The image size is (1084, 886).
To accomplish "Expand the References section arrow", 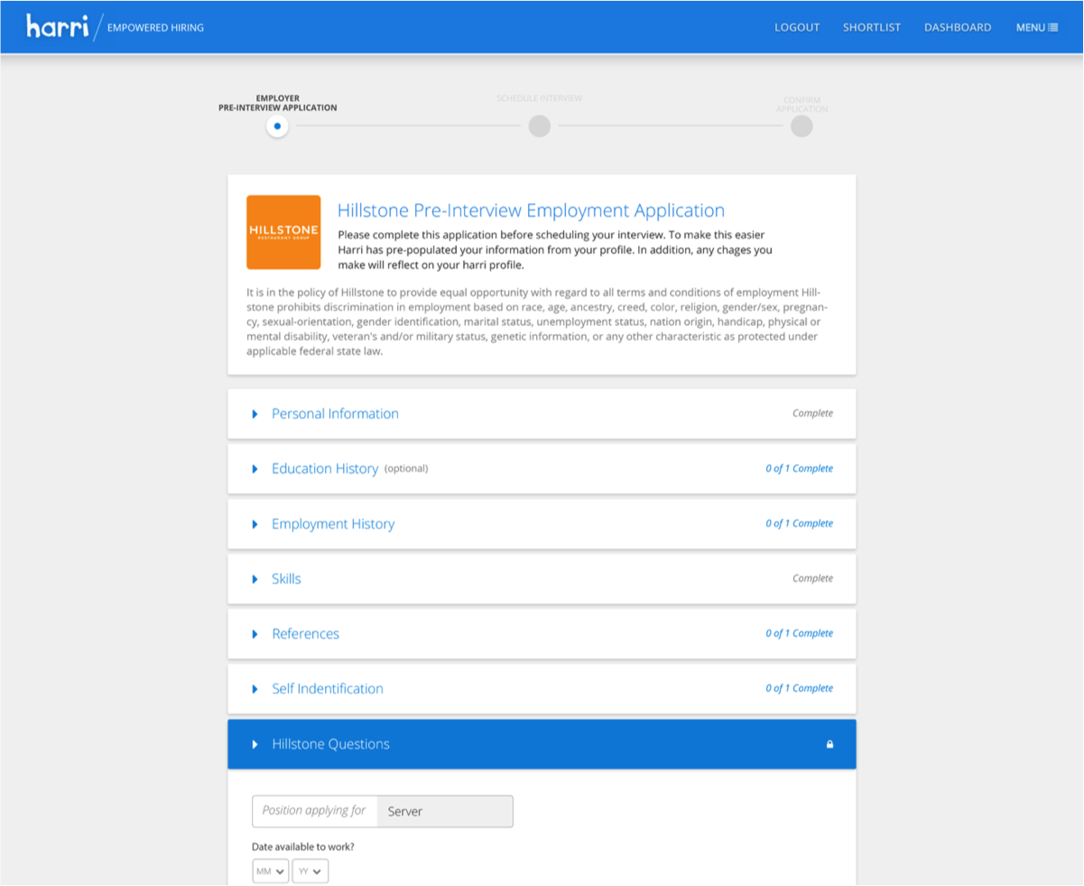I will point(255,634).
